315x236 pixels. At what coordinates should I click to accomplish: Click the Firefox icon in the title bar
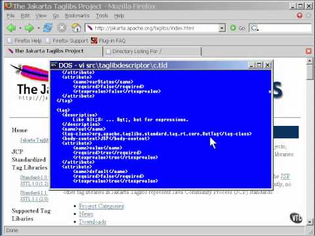tap(9, 6)
